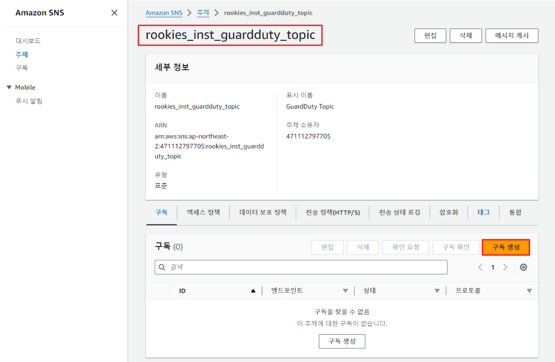The height and width of the screenshot is (362, 555).
Task: Click the disabled subscription 편집 button
Action: click(x=327, y=247)
